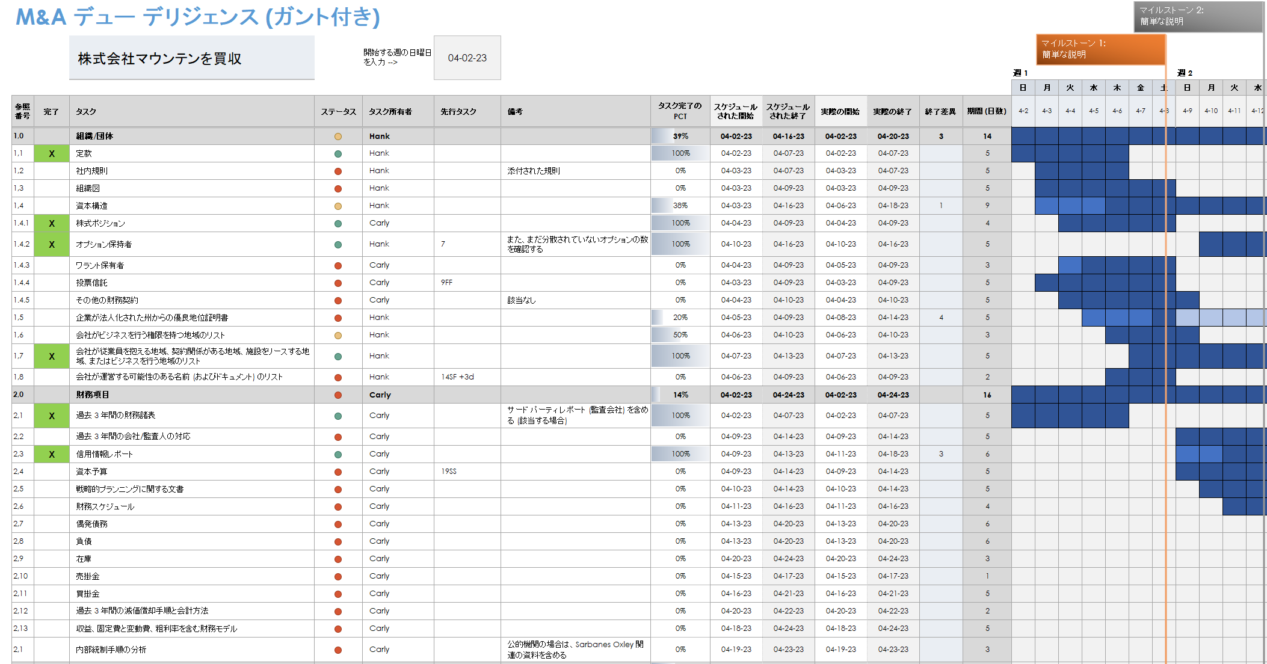Viewport: 1267px width, 664px height.
Task: Click the 終了差異 column header
Action: [x=941, y=111]
